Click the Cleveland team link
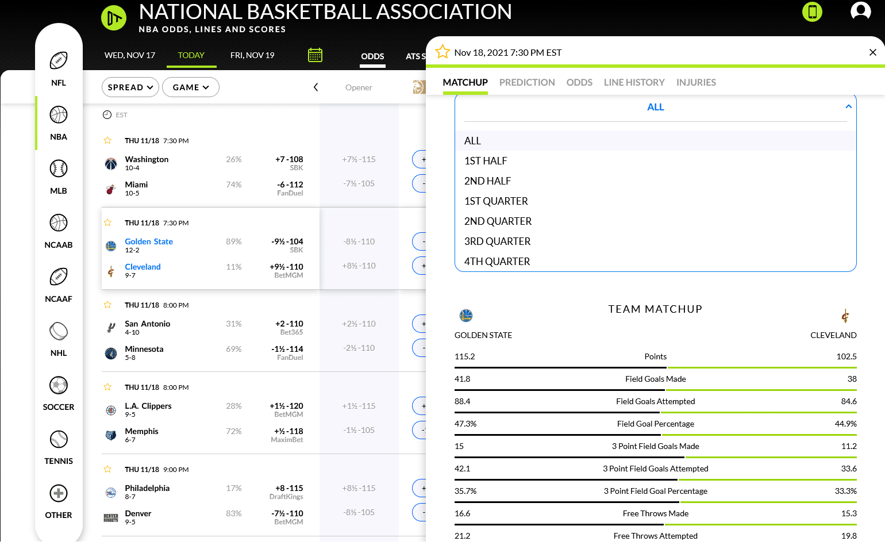Screen dimensions: 885x545 tap(143, 266)
